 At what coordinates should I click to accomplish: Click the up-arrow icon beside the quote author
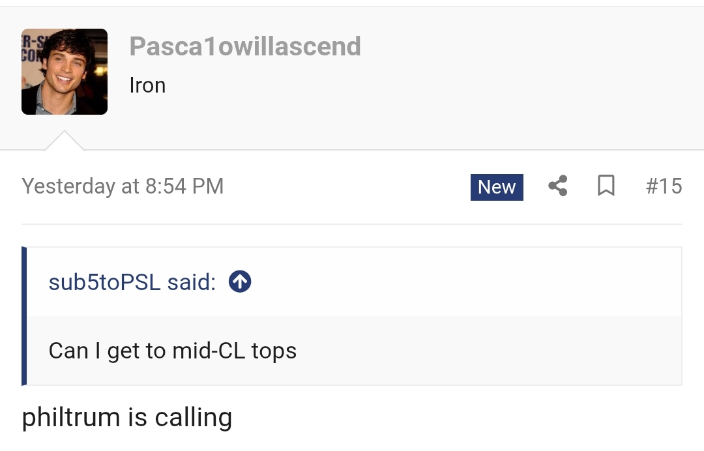click(240, 282)
